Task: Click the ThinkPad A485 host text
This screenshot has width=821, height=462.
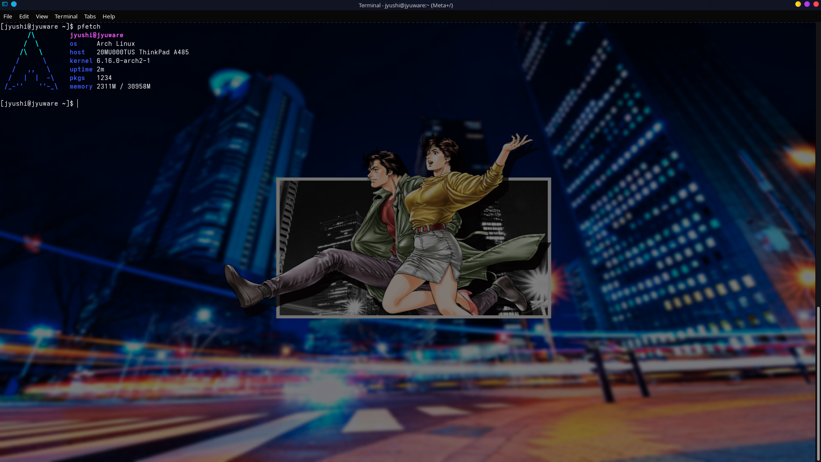Action: click(x=164, y=52)
